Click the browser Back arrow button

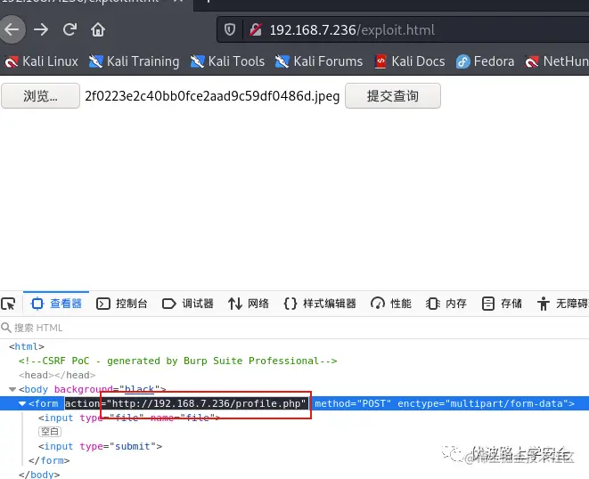pos(12,29)
